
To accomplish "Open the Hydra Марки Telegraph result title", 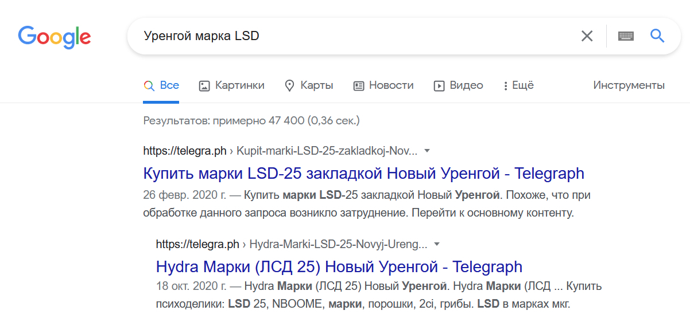I will (x=339, y=266).
